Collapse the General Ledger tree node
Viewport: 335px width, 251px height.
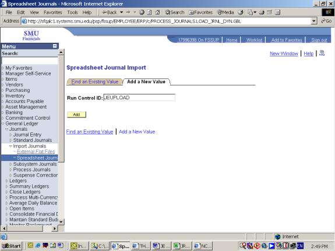point(3,124)
